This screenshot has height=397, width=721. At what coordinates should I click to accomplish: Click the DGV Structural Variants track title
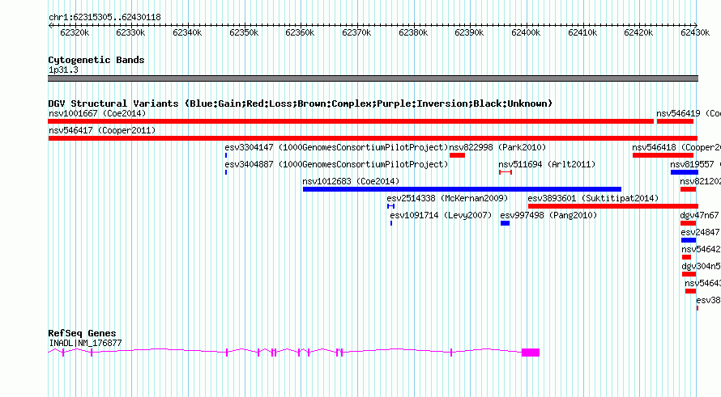[301, 103]
